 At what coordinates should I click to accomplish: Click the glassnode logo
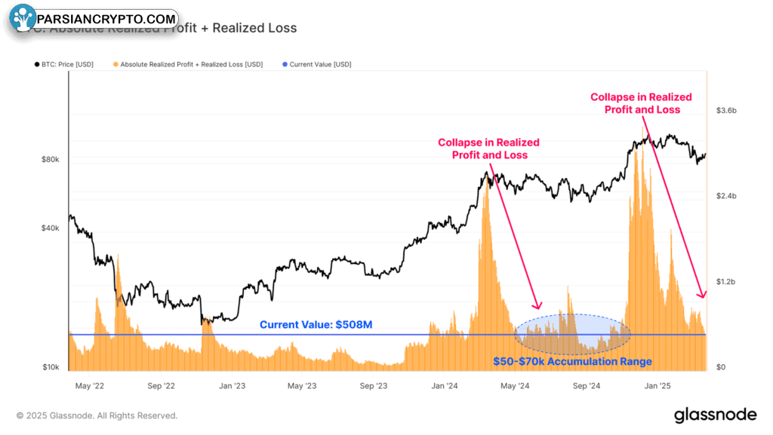tap(715, 415)
